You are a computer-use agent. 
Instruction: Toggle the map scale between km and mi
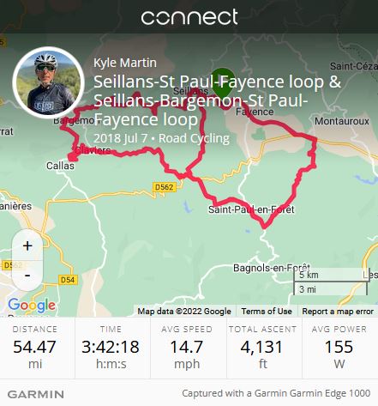[332, 282]
